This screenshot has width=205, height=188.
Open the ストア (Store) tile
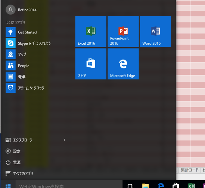pos(91,64)
